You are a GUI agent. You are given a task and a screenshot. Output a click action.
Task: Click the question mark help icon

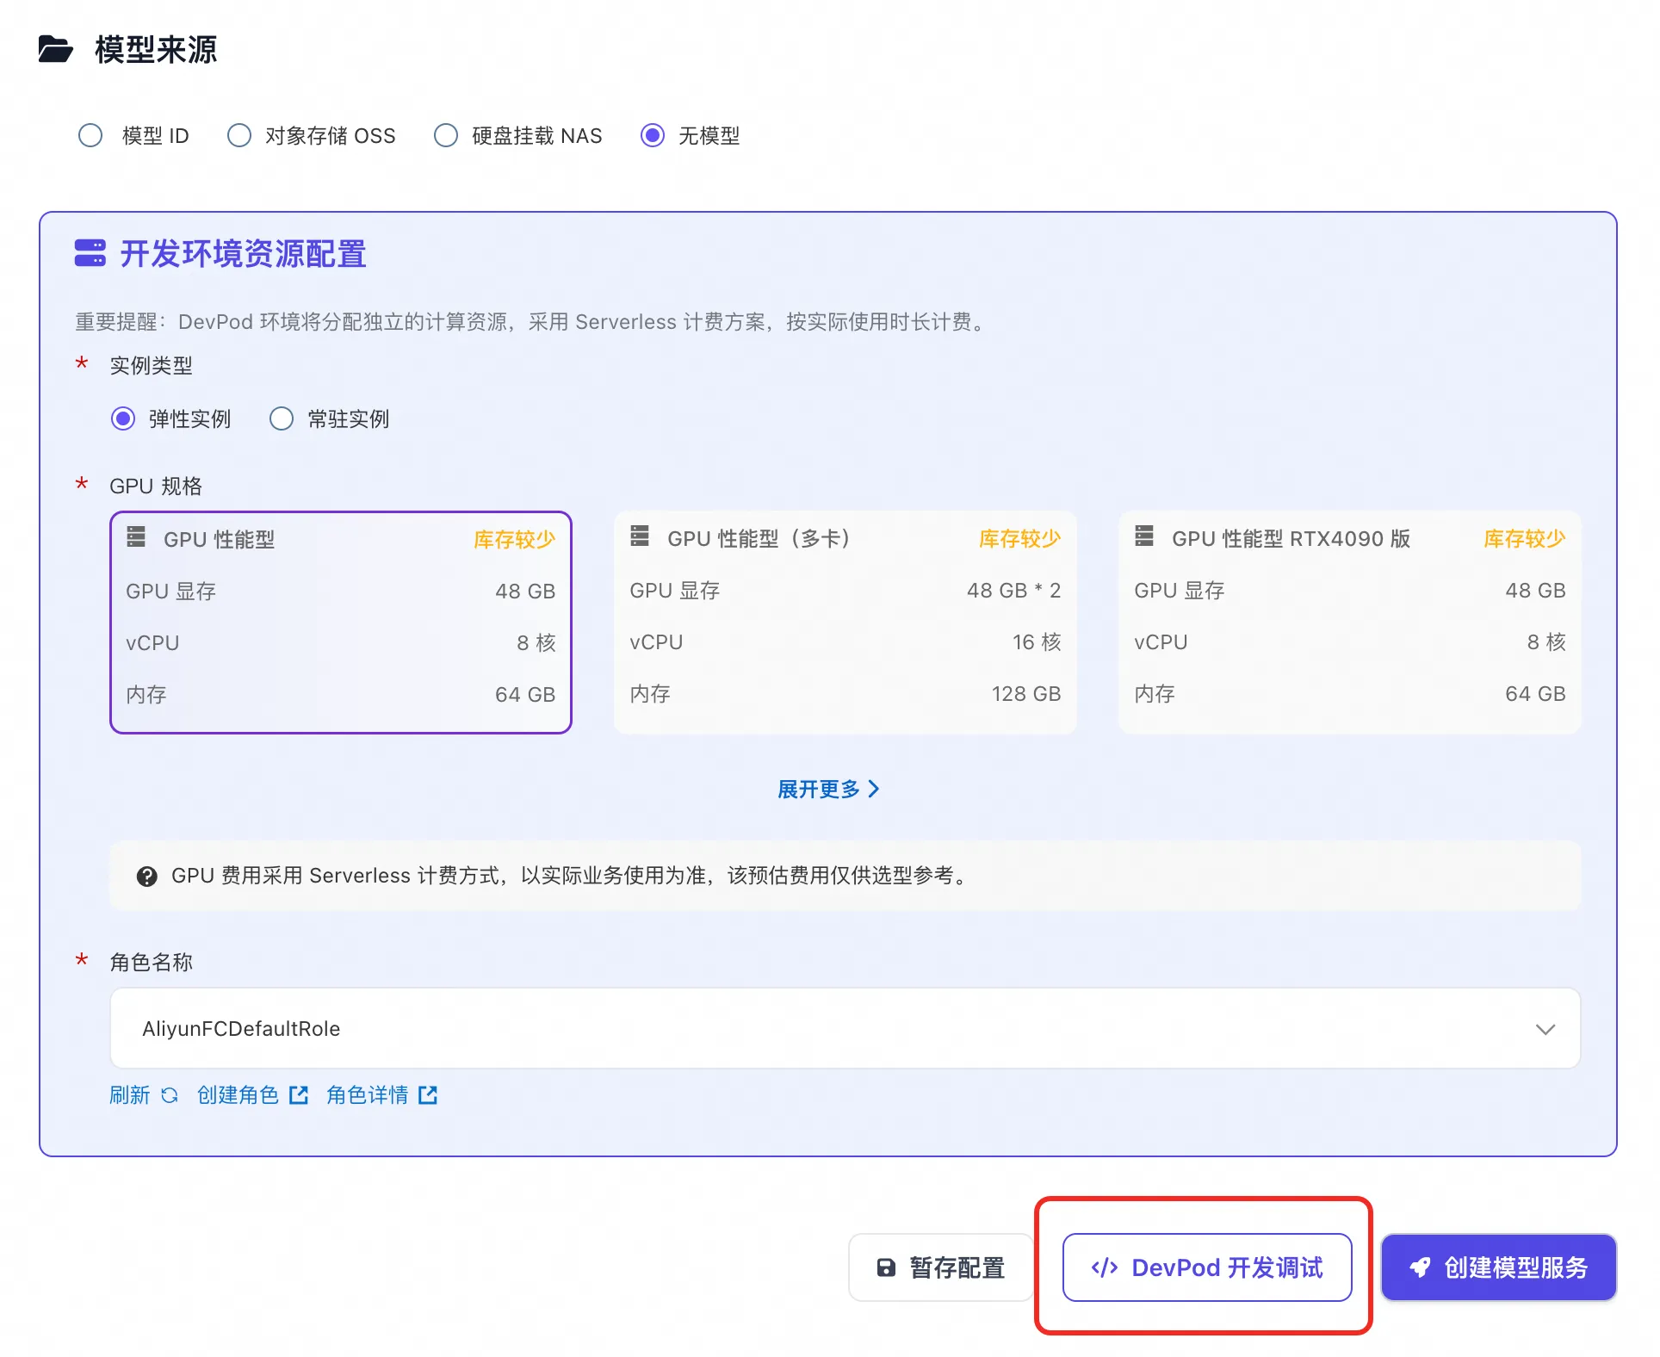pyautogui.click(x=147, y=877)
